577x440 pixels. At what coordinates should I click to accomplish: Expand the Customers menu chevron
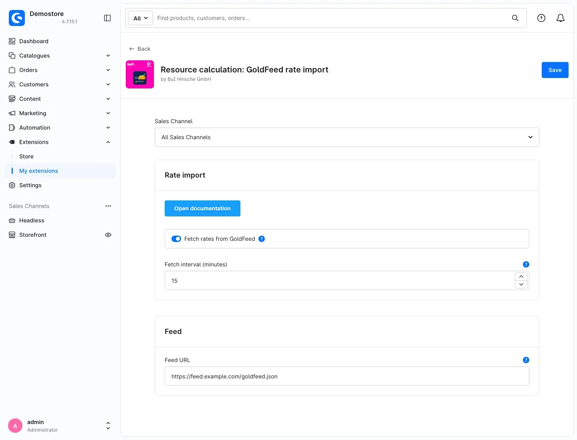coord(108,84)
